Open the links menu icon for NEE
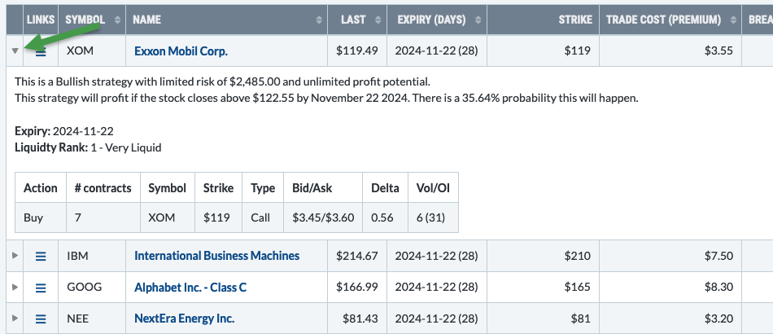 pyautogui.click(x=41, y=319)
